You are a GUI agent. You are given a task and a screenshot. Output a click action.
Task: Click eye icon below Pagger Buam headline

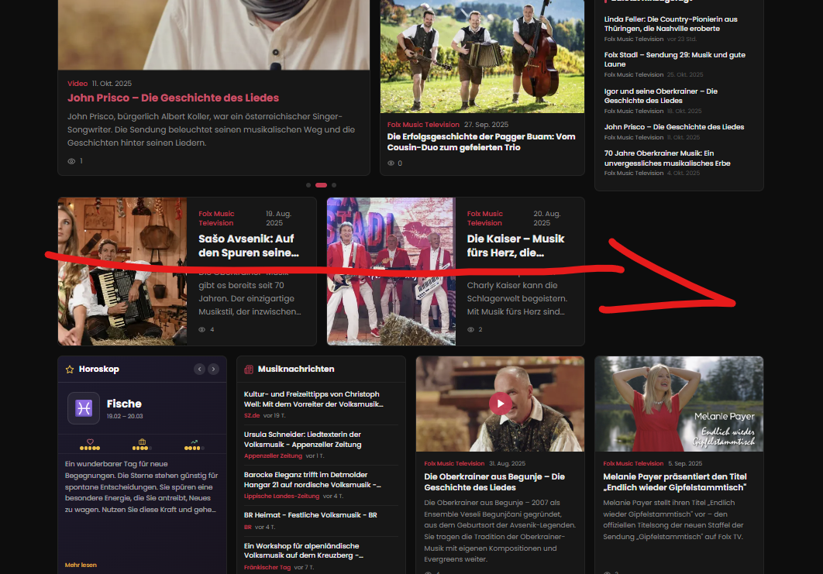pos(391,163)
